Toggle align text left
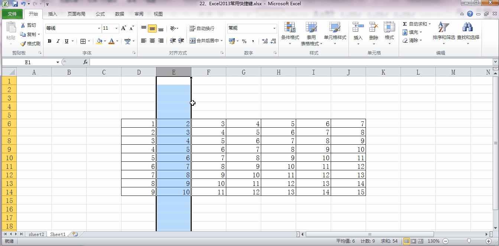Screen dimensions: 499x246 144,41
